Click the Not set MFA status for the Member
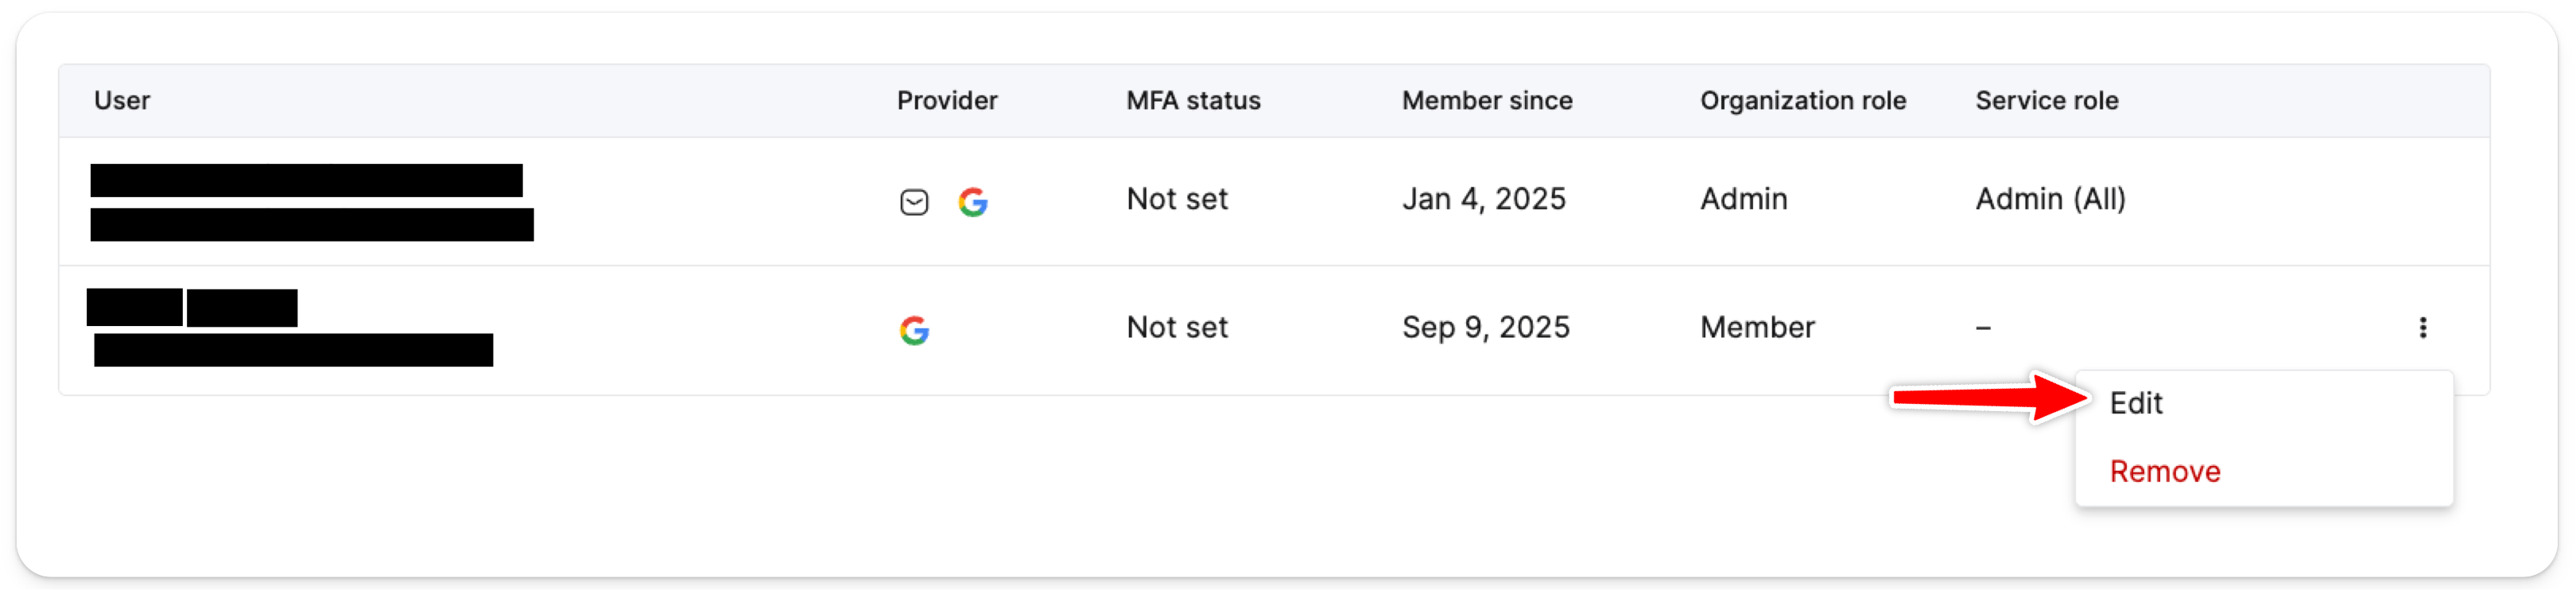 pos(1176,327)
